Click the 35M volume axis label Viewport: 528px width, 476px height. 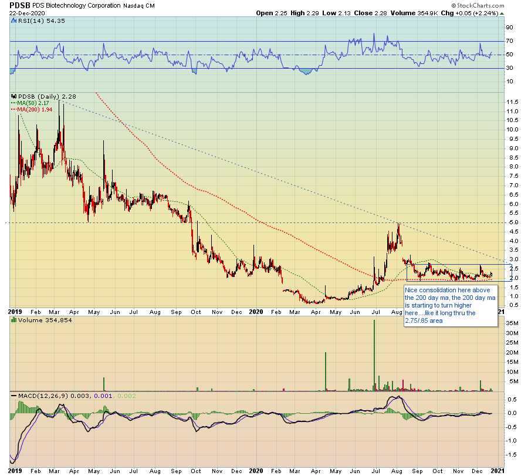tap(513, 323)
